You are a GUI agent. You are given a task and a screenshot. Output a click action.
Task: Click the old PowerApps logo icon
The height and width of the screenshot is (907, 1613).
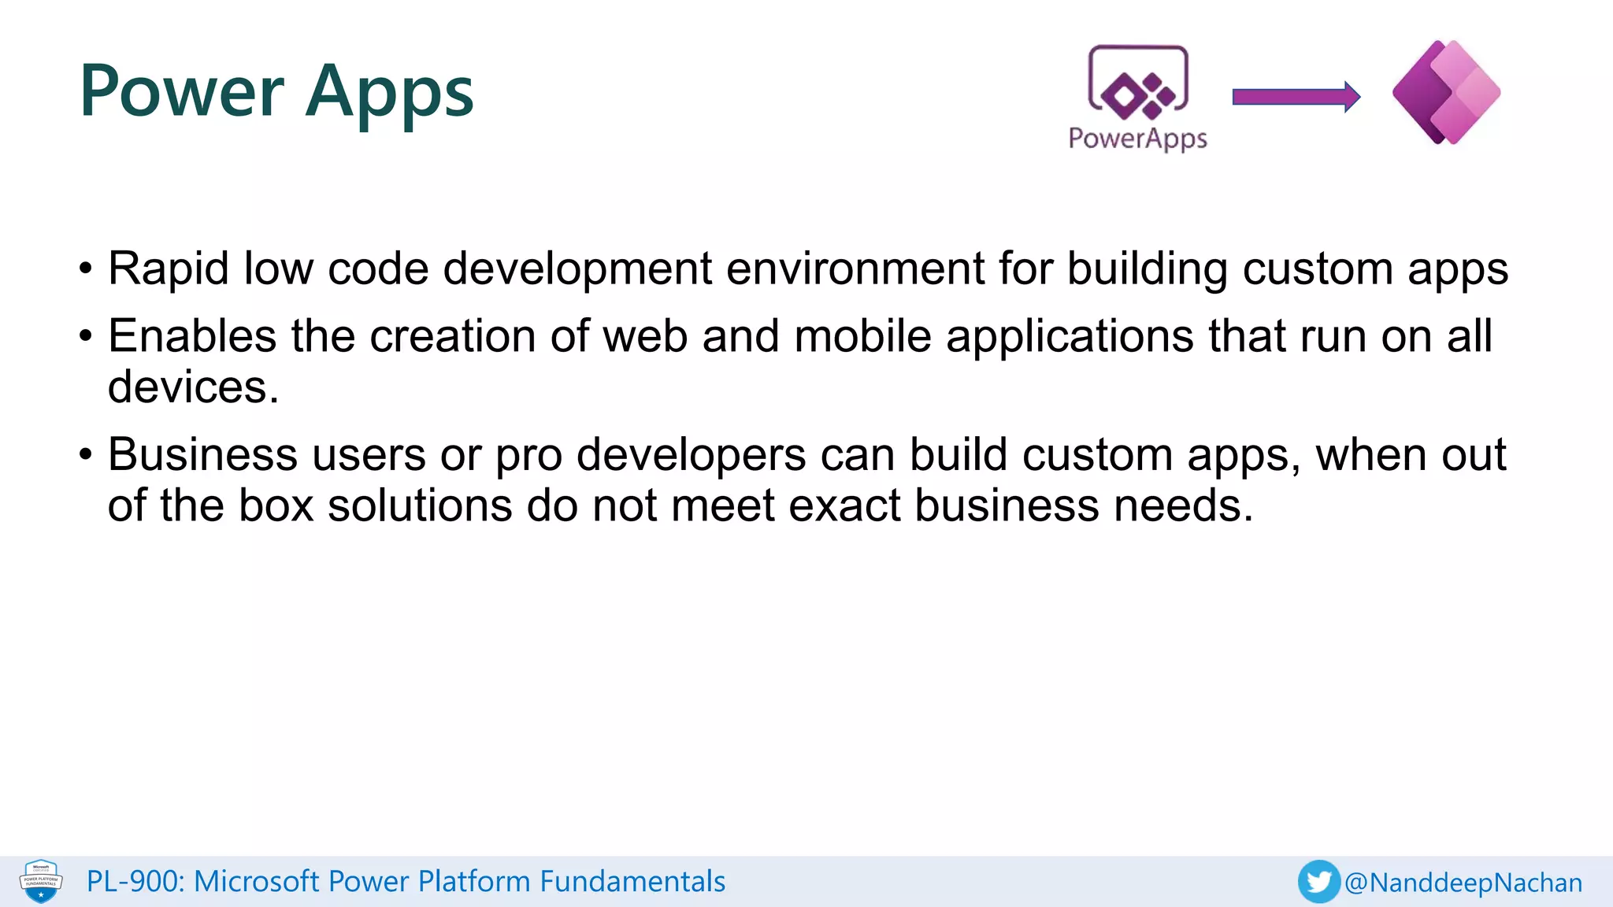(1138, 82)
